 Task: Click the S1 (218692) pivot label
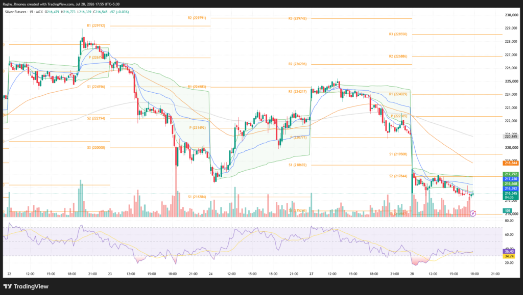click(297, 165)
